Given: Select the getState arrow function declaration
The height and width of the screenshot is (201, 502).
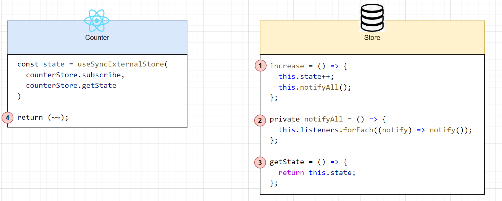Looking at the screenshot, I should (x=308, y=162).
